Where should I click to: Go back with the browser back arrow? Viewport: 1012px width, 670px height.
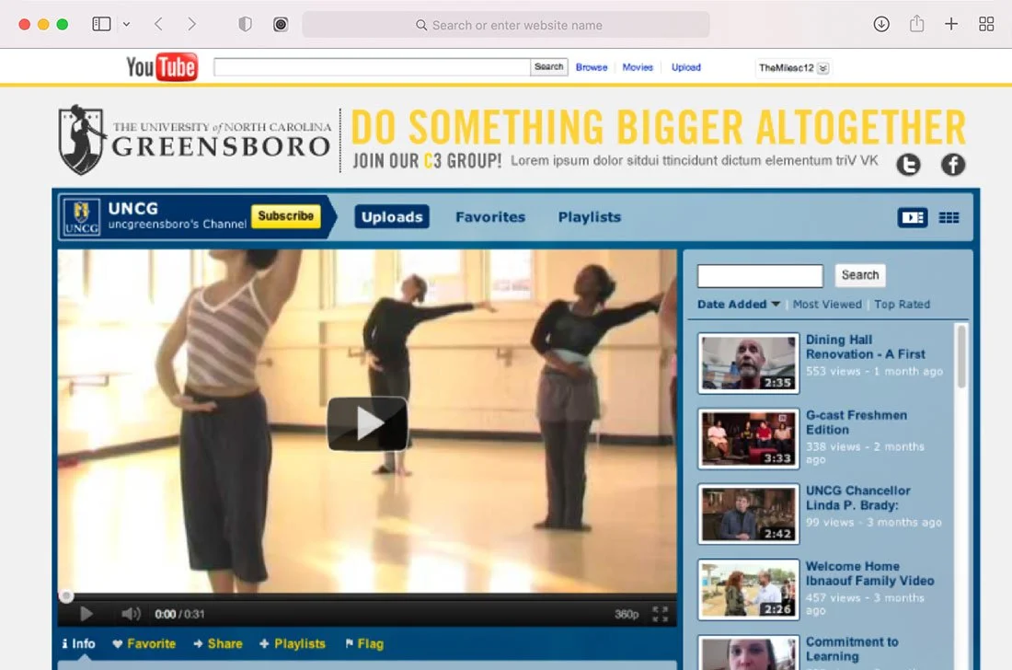coord(158,25)
